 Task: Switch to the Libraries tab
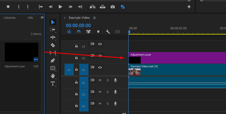pos(9,18)
